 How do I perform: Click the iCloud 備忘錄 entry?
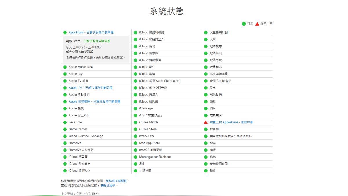click(148, 53)
